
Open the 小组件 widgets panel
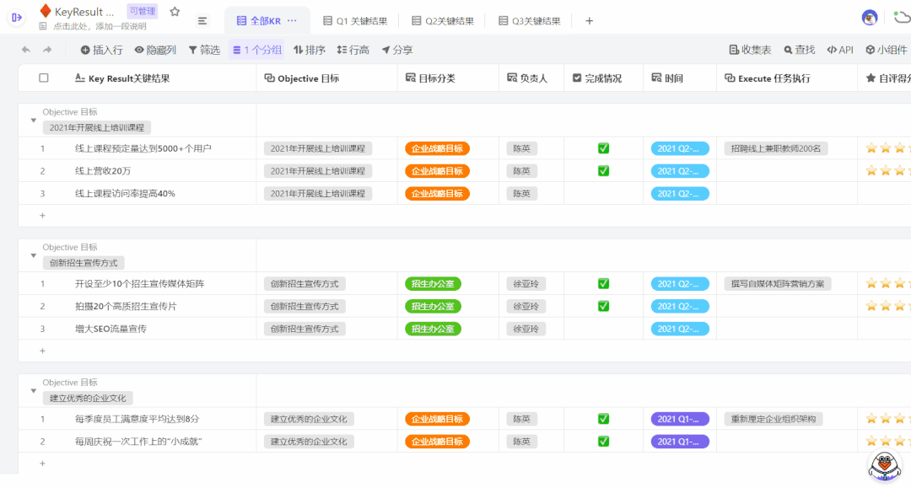click(886, 50)
